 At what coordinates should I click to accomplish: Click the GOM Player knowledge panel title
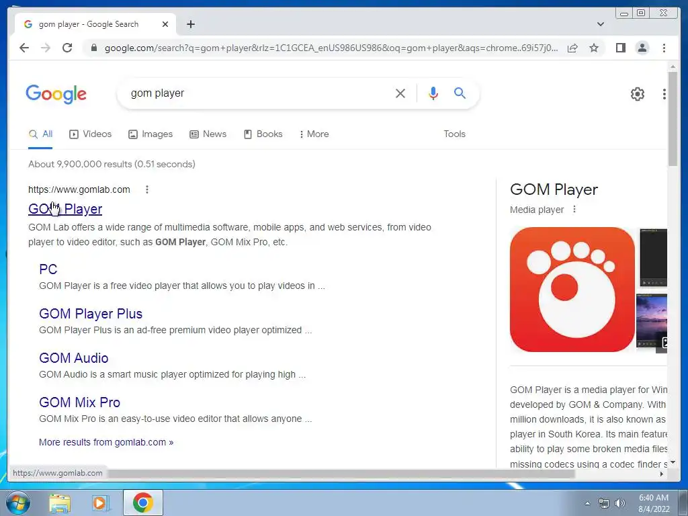click(x=554, y=189)
